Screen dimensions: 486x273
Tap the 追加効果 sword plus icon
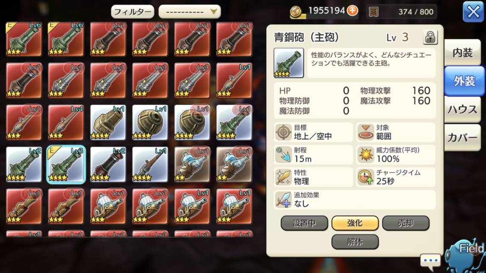[x=283, y=200]
